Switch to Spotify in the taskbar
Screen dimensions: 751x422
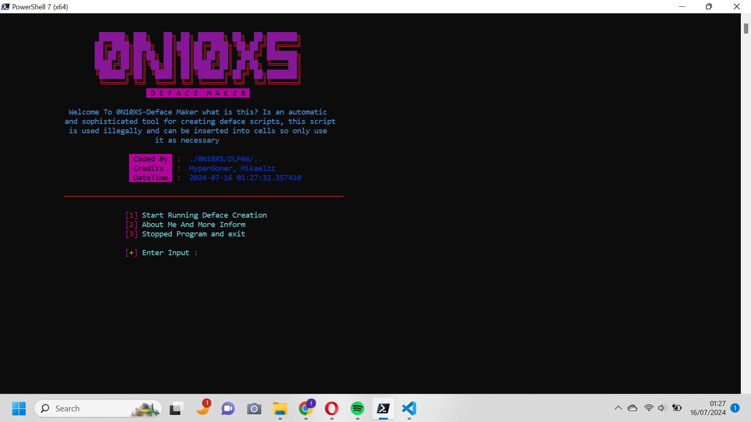358,408
